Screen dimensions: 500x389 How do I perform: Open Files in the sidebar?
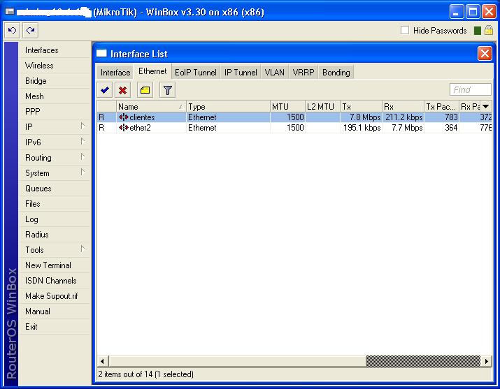(55, 204)
